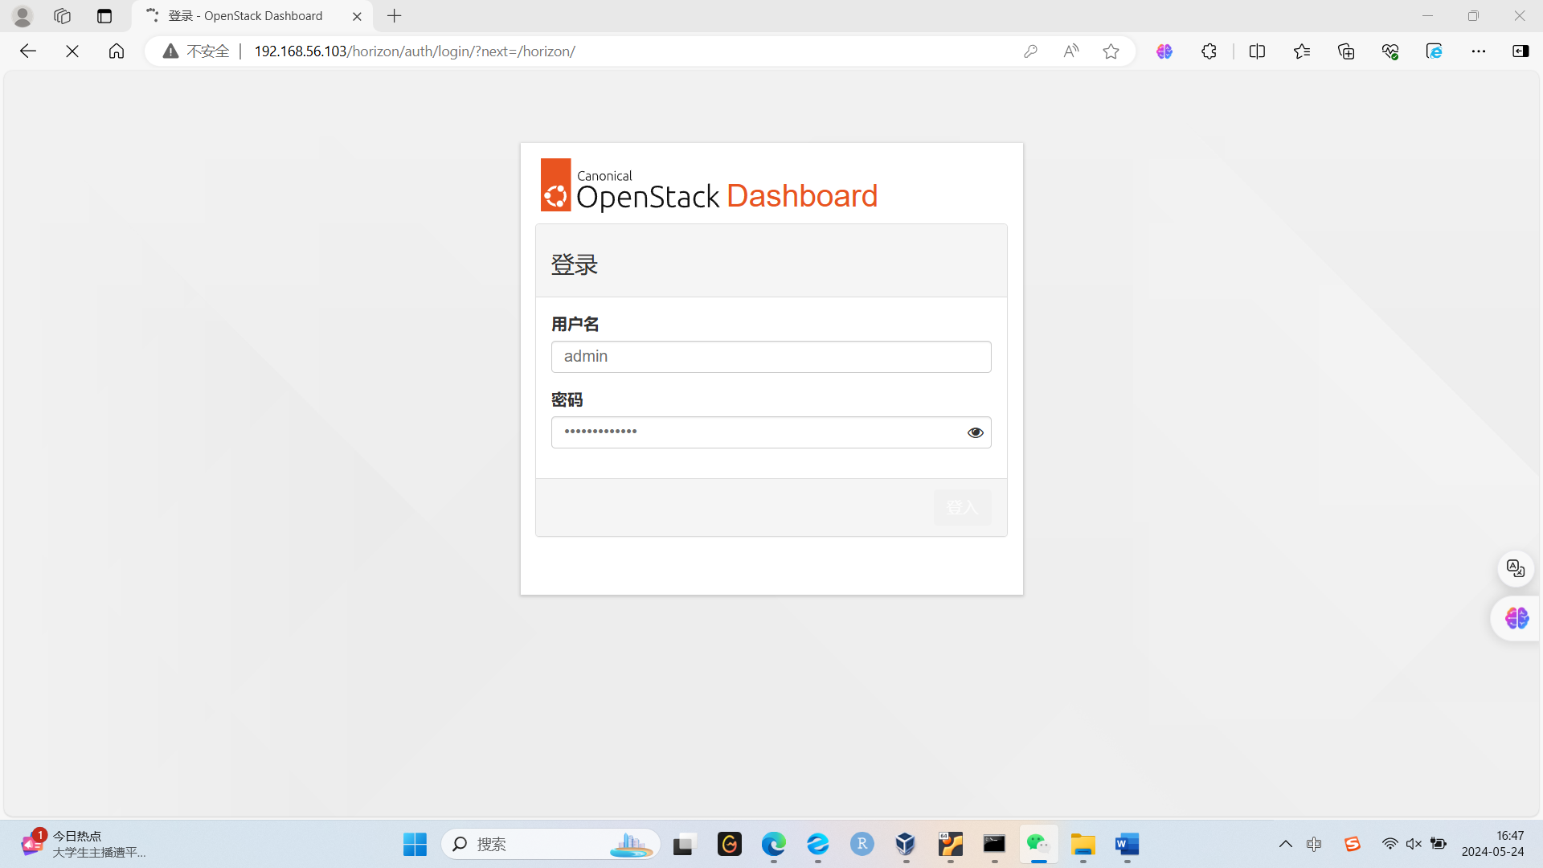1543x868 pixels.
Task: Open floating translate icon
Action: (1516, 569)
